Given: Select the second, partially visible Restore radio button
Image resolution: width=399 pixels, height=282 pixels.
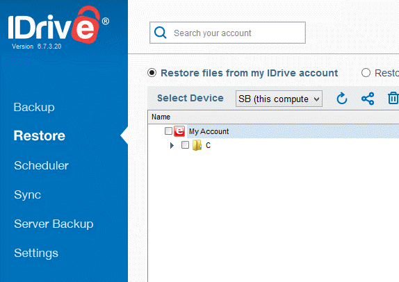Looking at the screenshot, I should [x=366, y=73].
